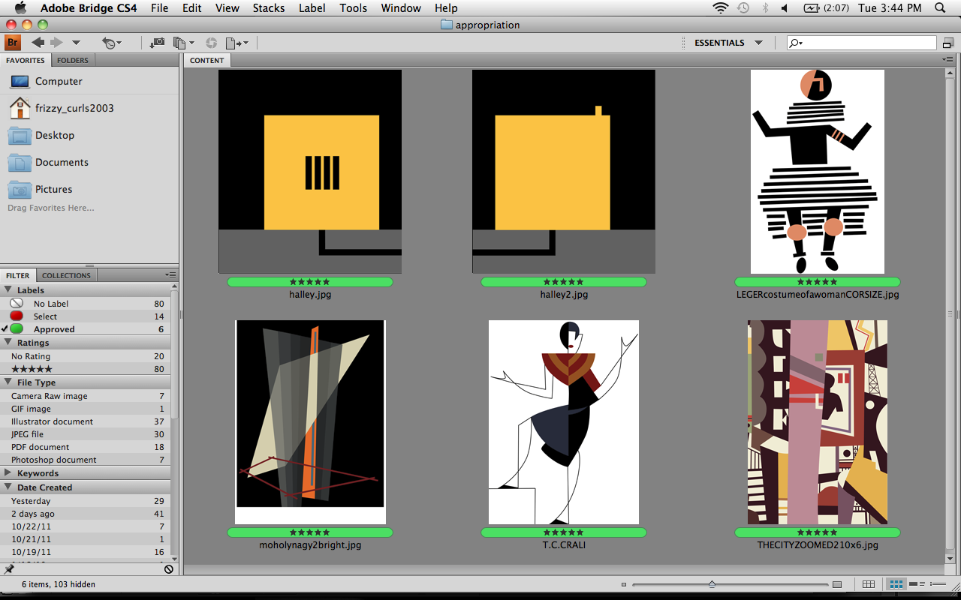Viewport: 961px width, 600px height.
Task: Toggle the five-star rating filter
Action: (x=85, y=369)
